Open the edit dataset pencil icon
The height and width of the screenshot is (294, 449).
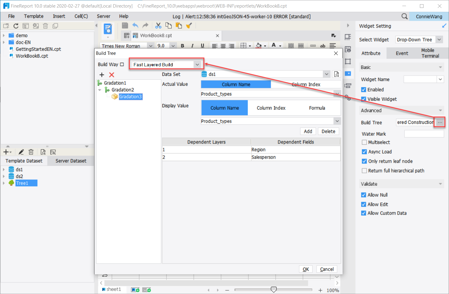point(21,152)
